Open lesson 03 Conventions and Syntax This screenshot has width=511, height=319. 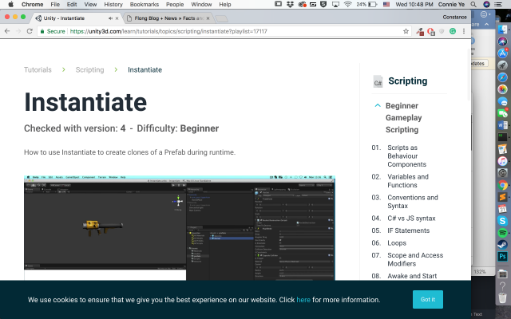413,202
